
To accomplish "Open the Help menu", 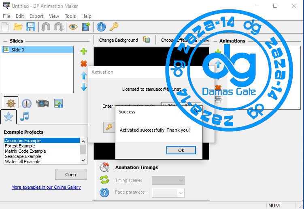I will (86, 16).
